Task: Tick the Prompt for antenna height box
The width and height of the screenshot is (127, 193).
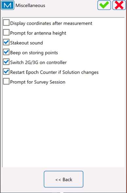Action: click(x=6, y=33)
